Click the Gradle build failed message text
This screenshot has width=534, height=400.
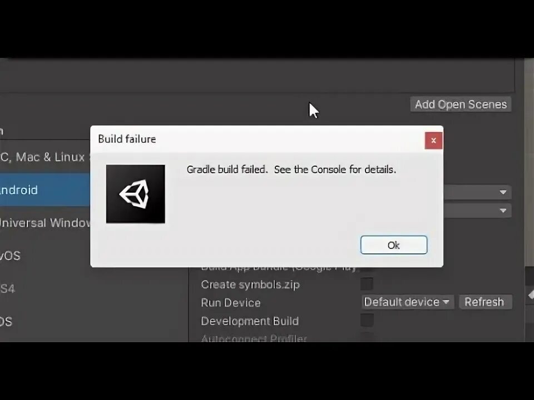291,169
